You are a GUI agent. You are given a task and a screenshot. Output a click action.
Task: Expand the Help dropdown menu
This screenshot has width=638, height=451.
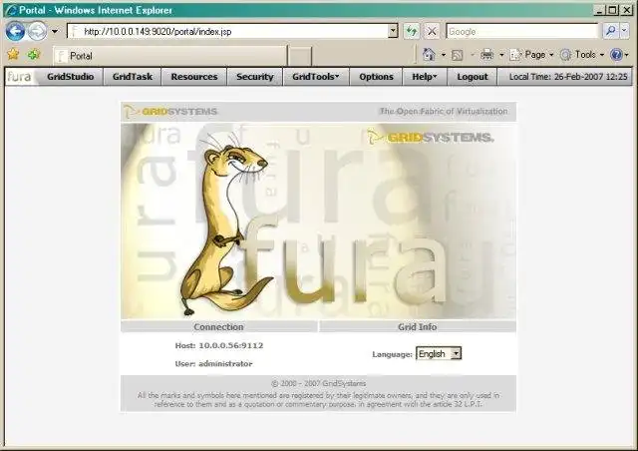click(425, 77)
